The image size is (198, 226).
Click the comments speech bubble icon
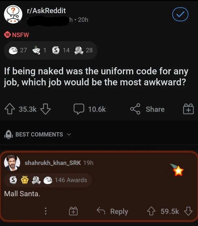click(x=79, y=109)
